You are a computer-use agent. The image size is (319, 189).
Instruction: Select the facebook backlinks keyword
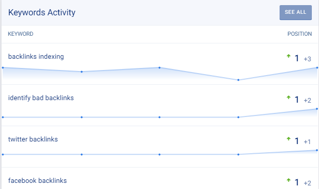coord(37,181)
